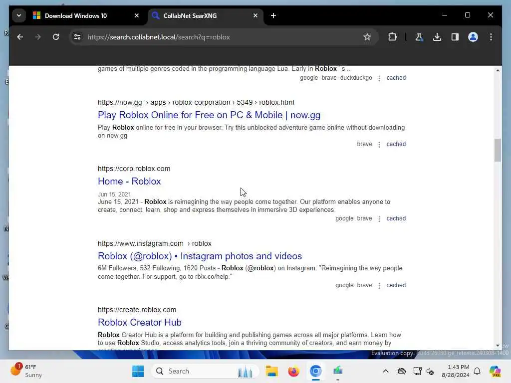Click the scrollbar up arrow

point(498,70)
